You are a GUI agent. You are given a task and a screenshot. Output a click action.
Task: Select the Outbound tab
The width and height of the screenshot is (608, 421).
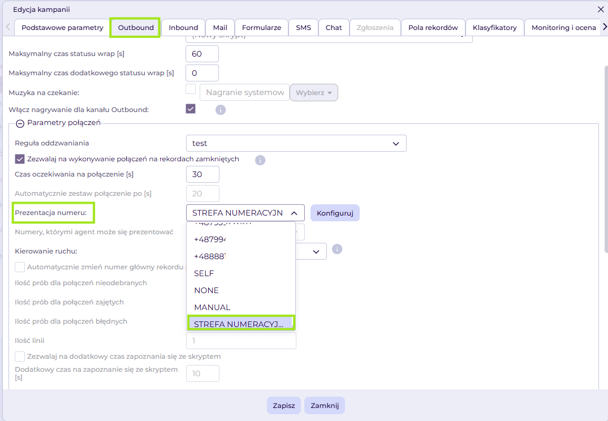[136, 28]
